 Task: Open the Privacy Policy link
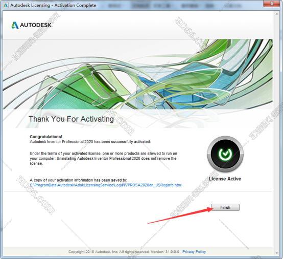pyautogui.click(x=194, y=252)
